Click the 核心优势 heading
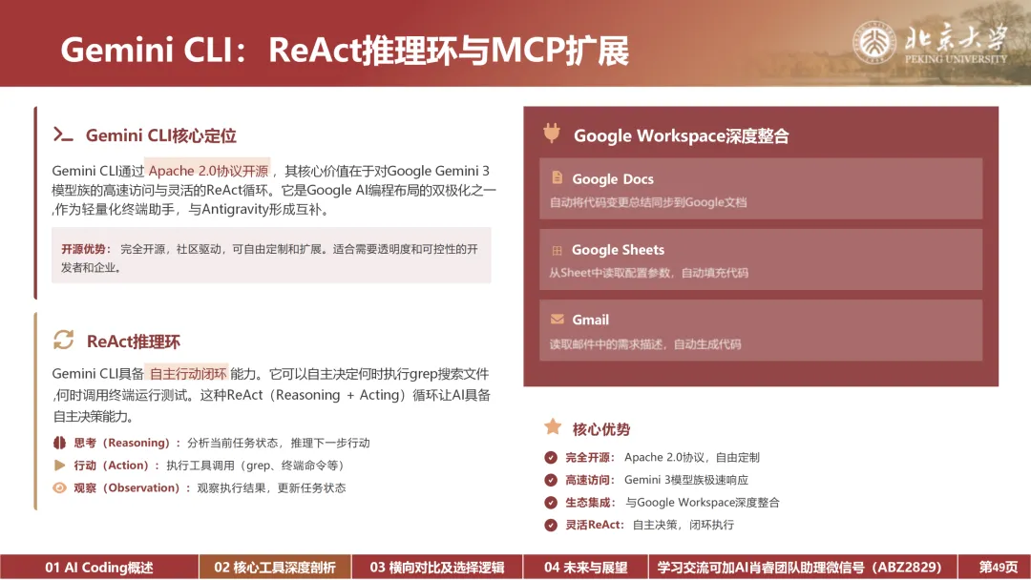The height and width of the screenshot is (580, 1031). pos(601,429)
